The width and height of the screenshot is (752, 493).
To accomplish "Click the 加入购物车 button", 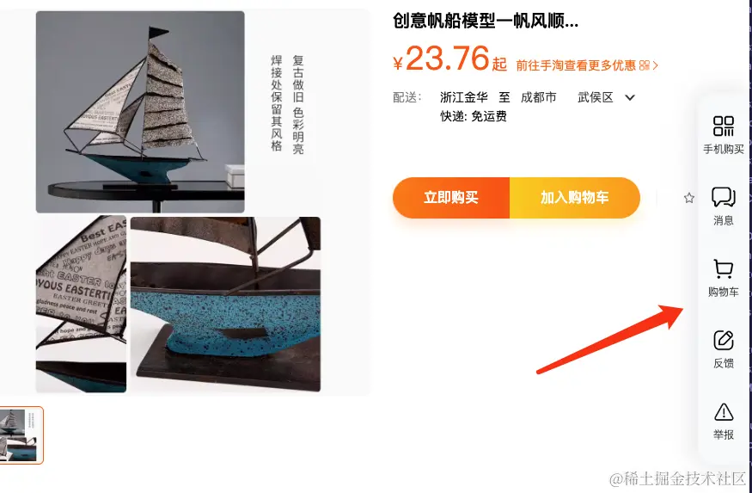I will (x=575, y=198).
